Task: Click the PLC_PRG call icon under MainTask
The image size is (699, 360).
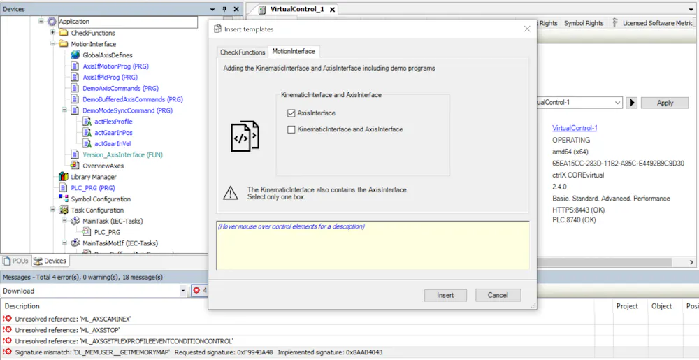Action: tap(87, 232)
